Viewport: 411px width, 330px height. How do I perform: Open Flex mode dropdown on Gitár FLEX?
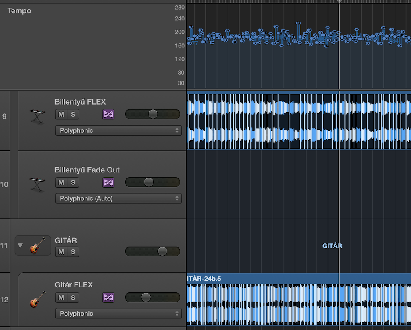pyautogui.click(x=118, y=314)
